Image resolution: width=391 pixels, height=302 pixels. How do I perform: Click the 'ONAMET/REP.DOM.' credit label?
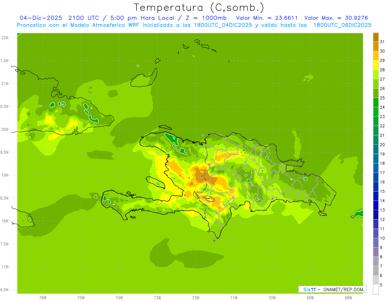click(x=344, y=289)
